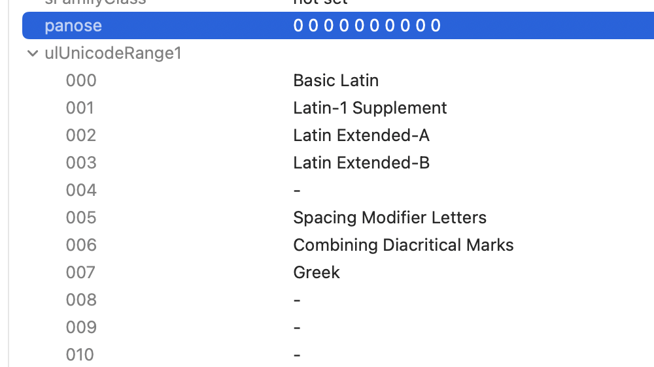The image size is (654, 367).
Task: Select the ulUnicodeRange1 row label
Action: click(x=112, y=54)
